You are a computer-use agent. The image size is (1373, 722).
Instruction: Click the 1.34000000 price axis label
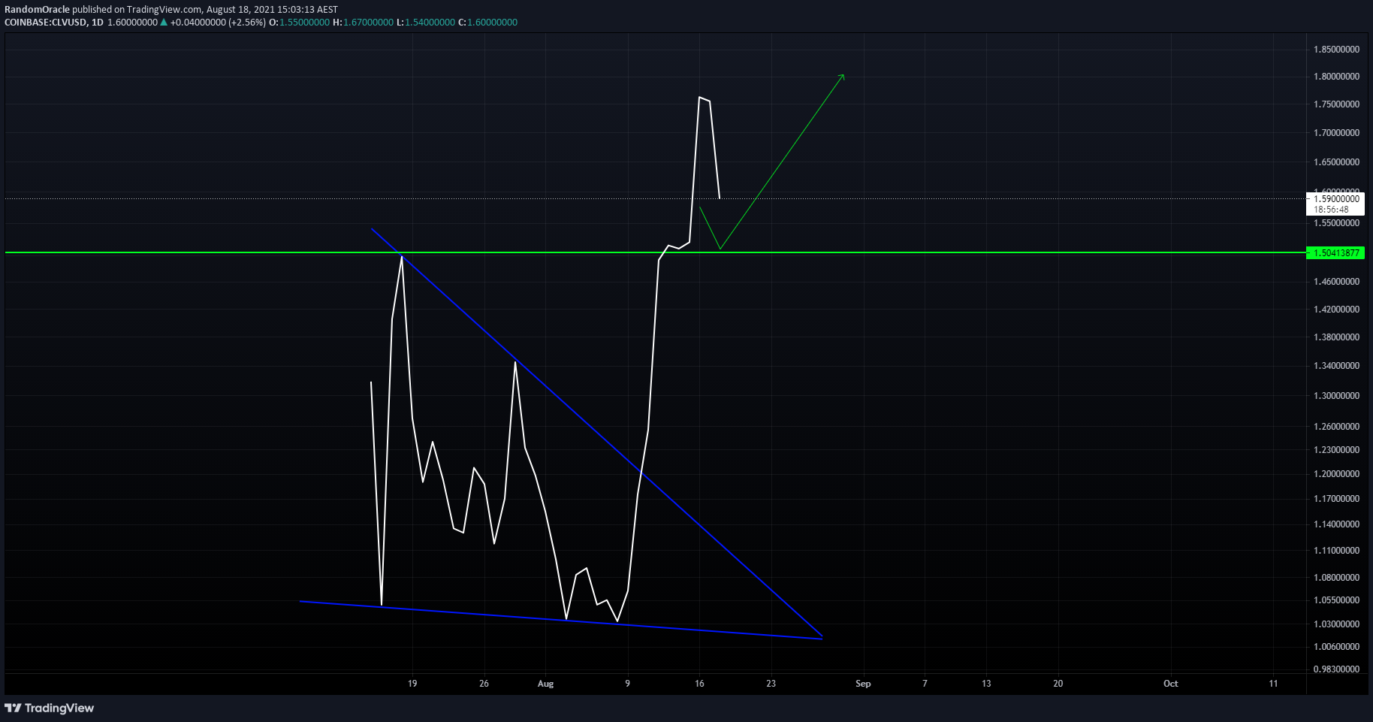click(x=1336, y=366)
